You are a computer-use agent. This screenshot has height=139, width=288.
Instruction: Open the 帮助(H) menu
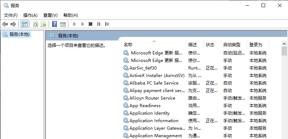[70, 15]
